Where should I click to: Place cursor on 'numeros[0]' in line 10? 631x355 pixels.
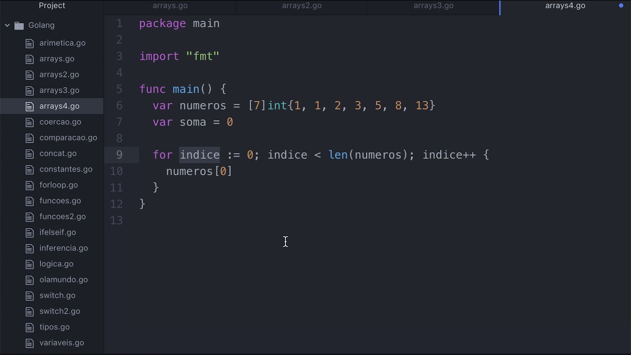(199, 171)
